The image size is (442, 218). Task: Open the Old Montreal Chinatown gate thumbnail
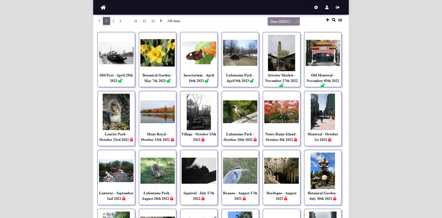tap(323, 52)
